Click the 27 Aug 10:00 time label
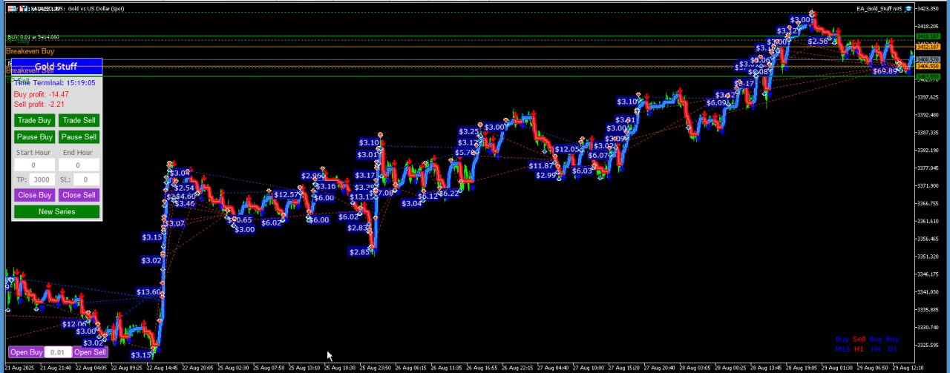950x373 pixels. pos(589,368)
